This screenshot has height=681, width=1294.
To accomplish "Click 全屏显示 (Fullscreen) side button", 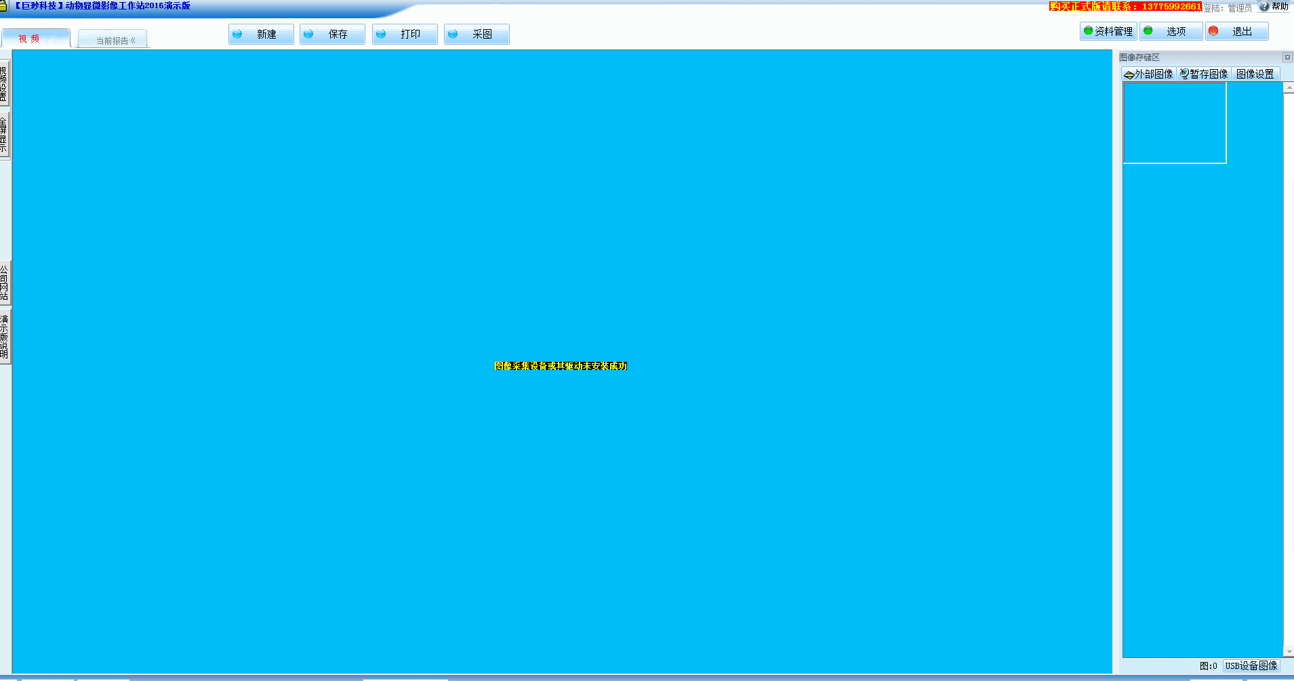I will (x=4, y=135).
